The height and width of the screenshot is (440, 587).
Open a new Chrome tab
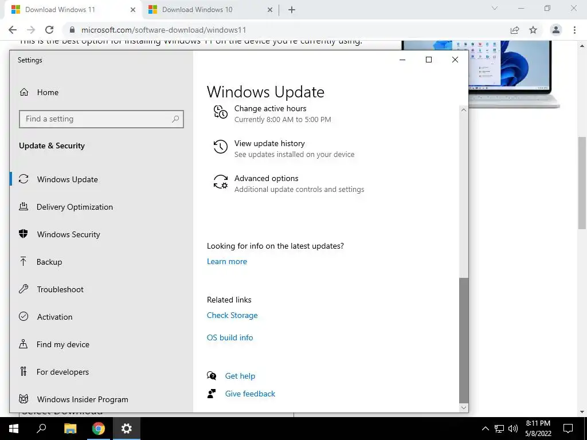[292, 10]
